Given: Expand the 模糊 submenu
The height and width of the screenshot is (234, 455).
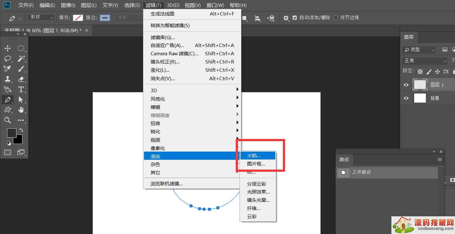Looking at the screenshot, I should coord(192,107).
